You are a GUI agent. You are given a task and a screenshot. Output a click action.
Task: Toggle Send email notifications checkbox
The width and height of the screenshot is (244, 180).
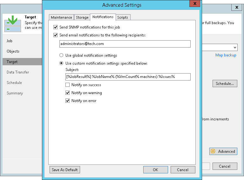tap(55, 35)
